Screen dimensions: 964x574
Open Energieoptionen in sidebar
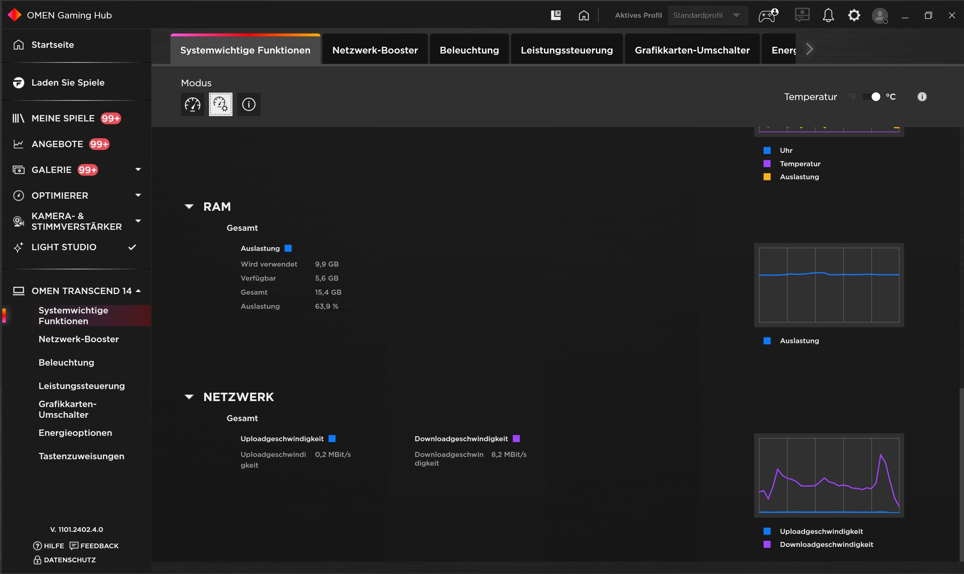pyautogui.click(x=75, y=433)
